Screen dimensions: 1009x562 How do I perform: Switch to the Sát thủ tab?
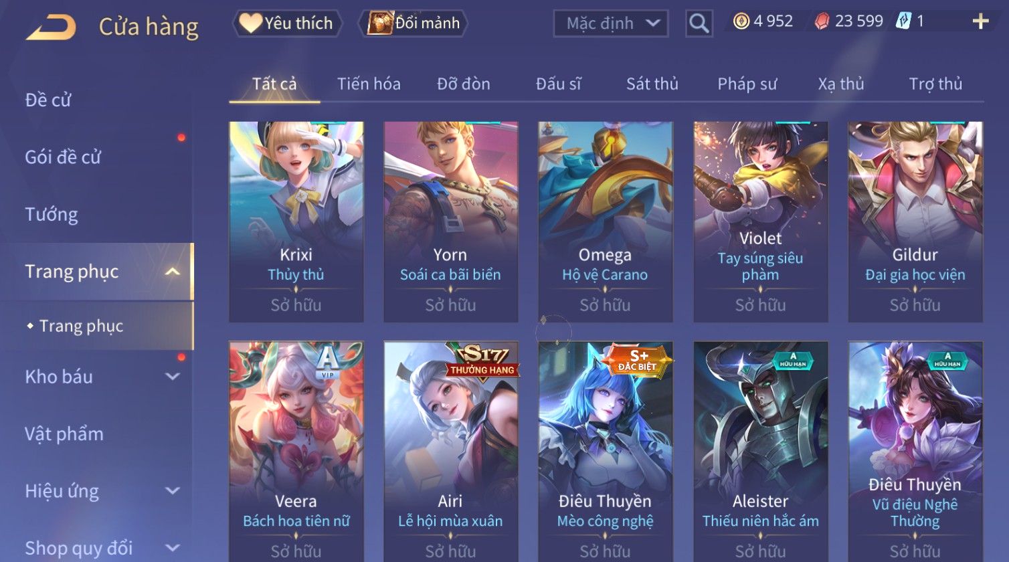pyautogui.click(x=652, y=84)
